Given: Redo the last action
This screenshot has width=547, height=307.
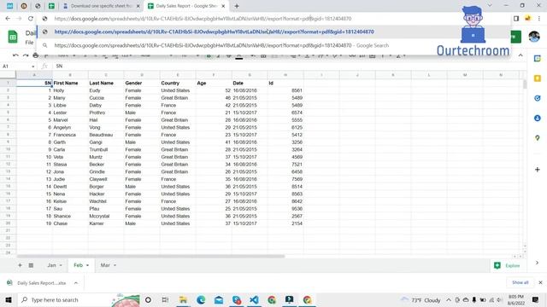Looking at the screenshot, I should click(26, 55).
